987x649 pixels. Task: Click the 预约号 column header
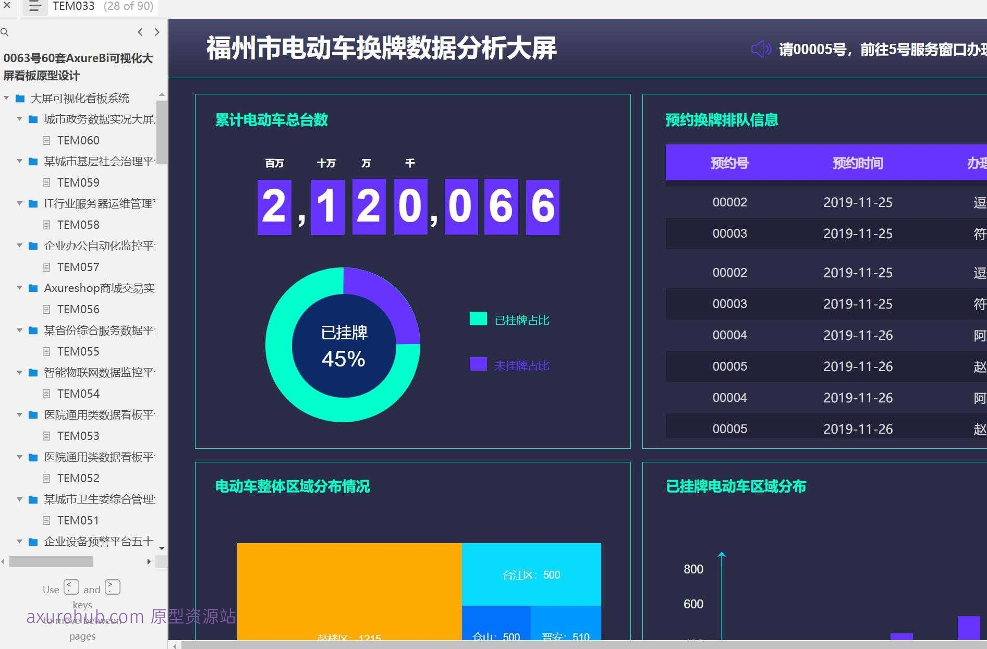click(x=729, y=163)
